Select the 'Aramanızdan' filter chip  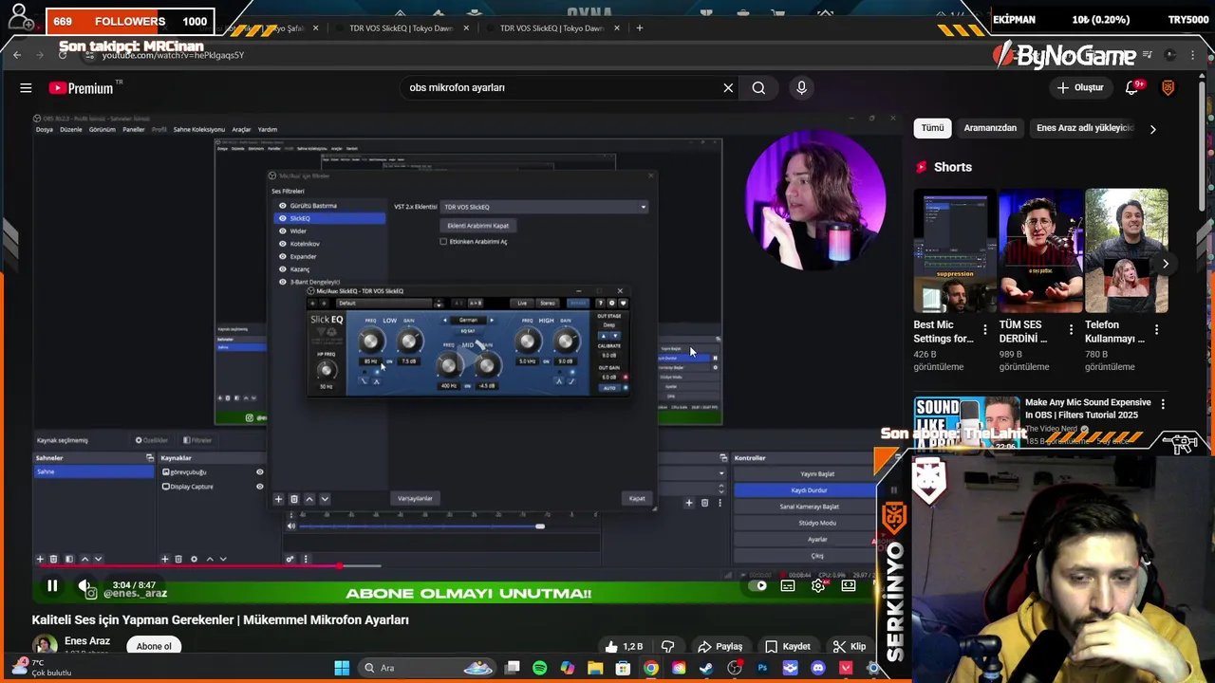pyautogui.click(x=990, y=128)
